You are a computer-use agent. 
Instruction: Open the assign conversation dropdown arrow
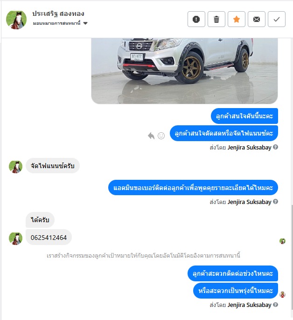pos(85,23)
